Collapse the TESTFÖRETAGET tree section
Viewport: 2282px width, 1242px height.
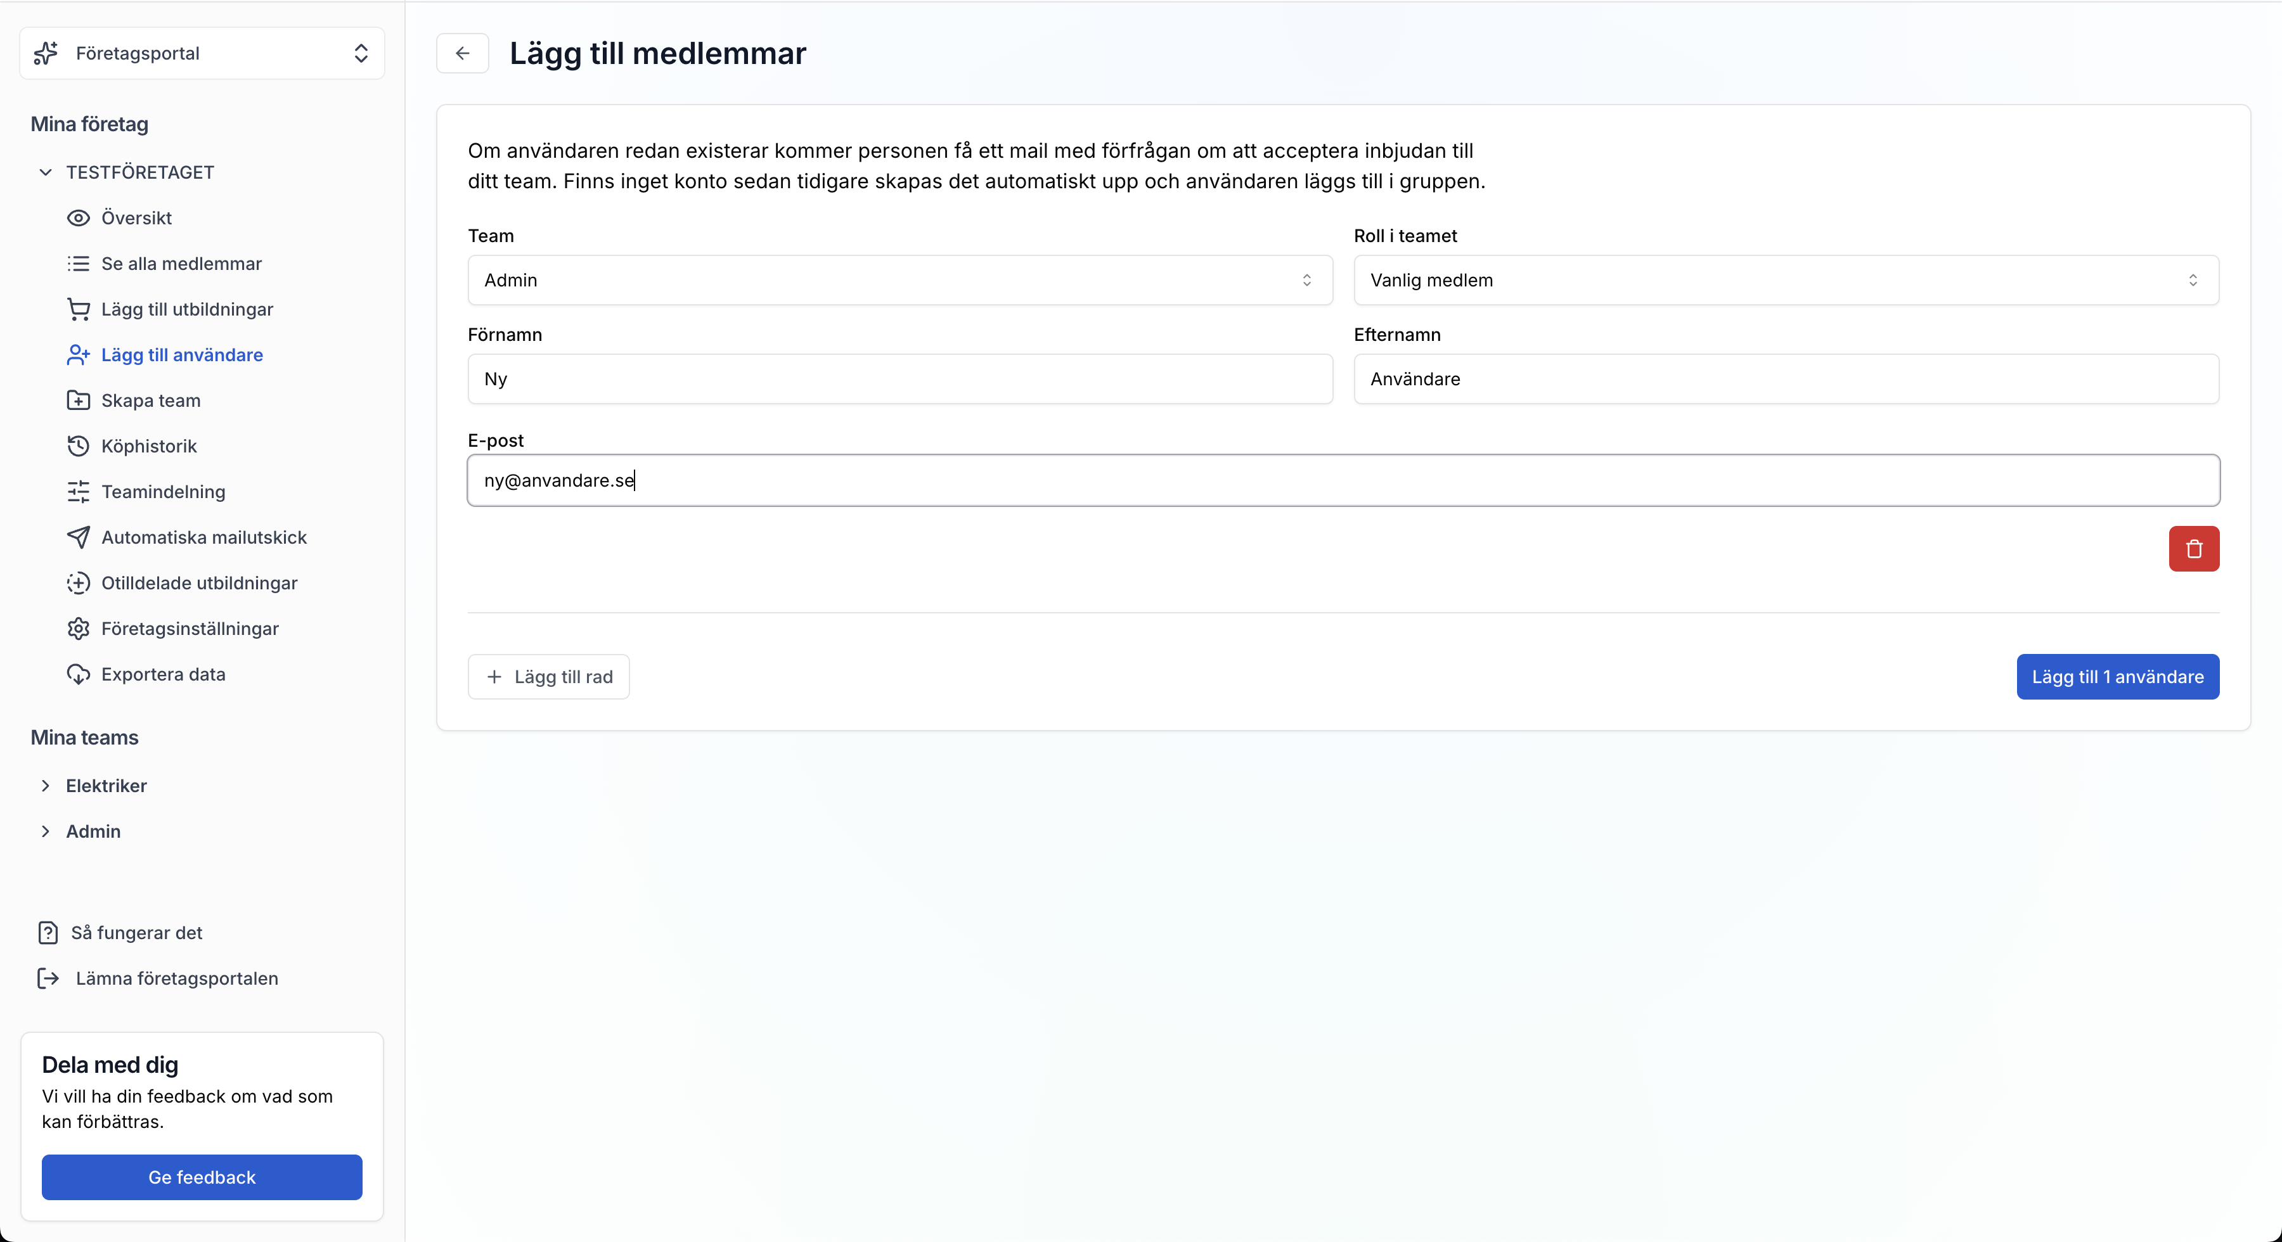(x=45, y=172)
